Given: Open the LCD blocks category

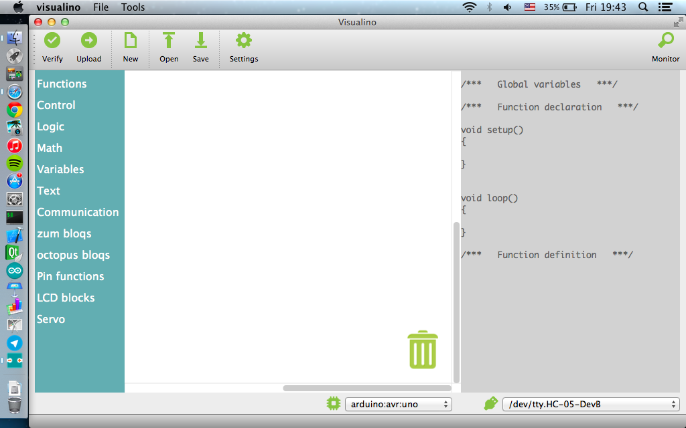Looking at the screenshot, I should pos(66,298).
